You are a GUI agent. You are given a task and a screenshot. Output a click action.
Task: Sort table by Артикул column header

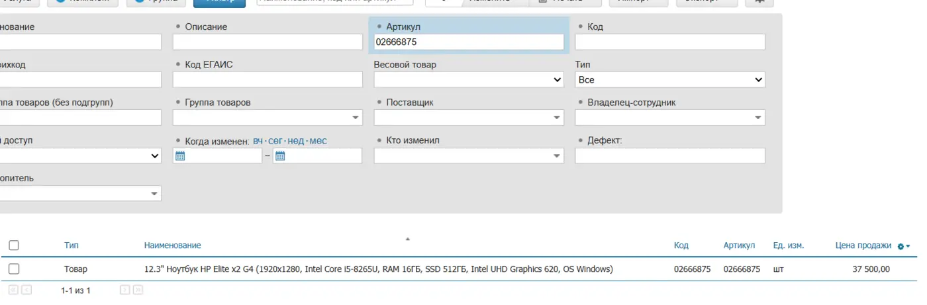point(739,245)
